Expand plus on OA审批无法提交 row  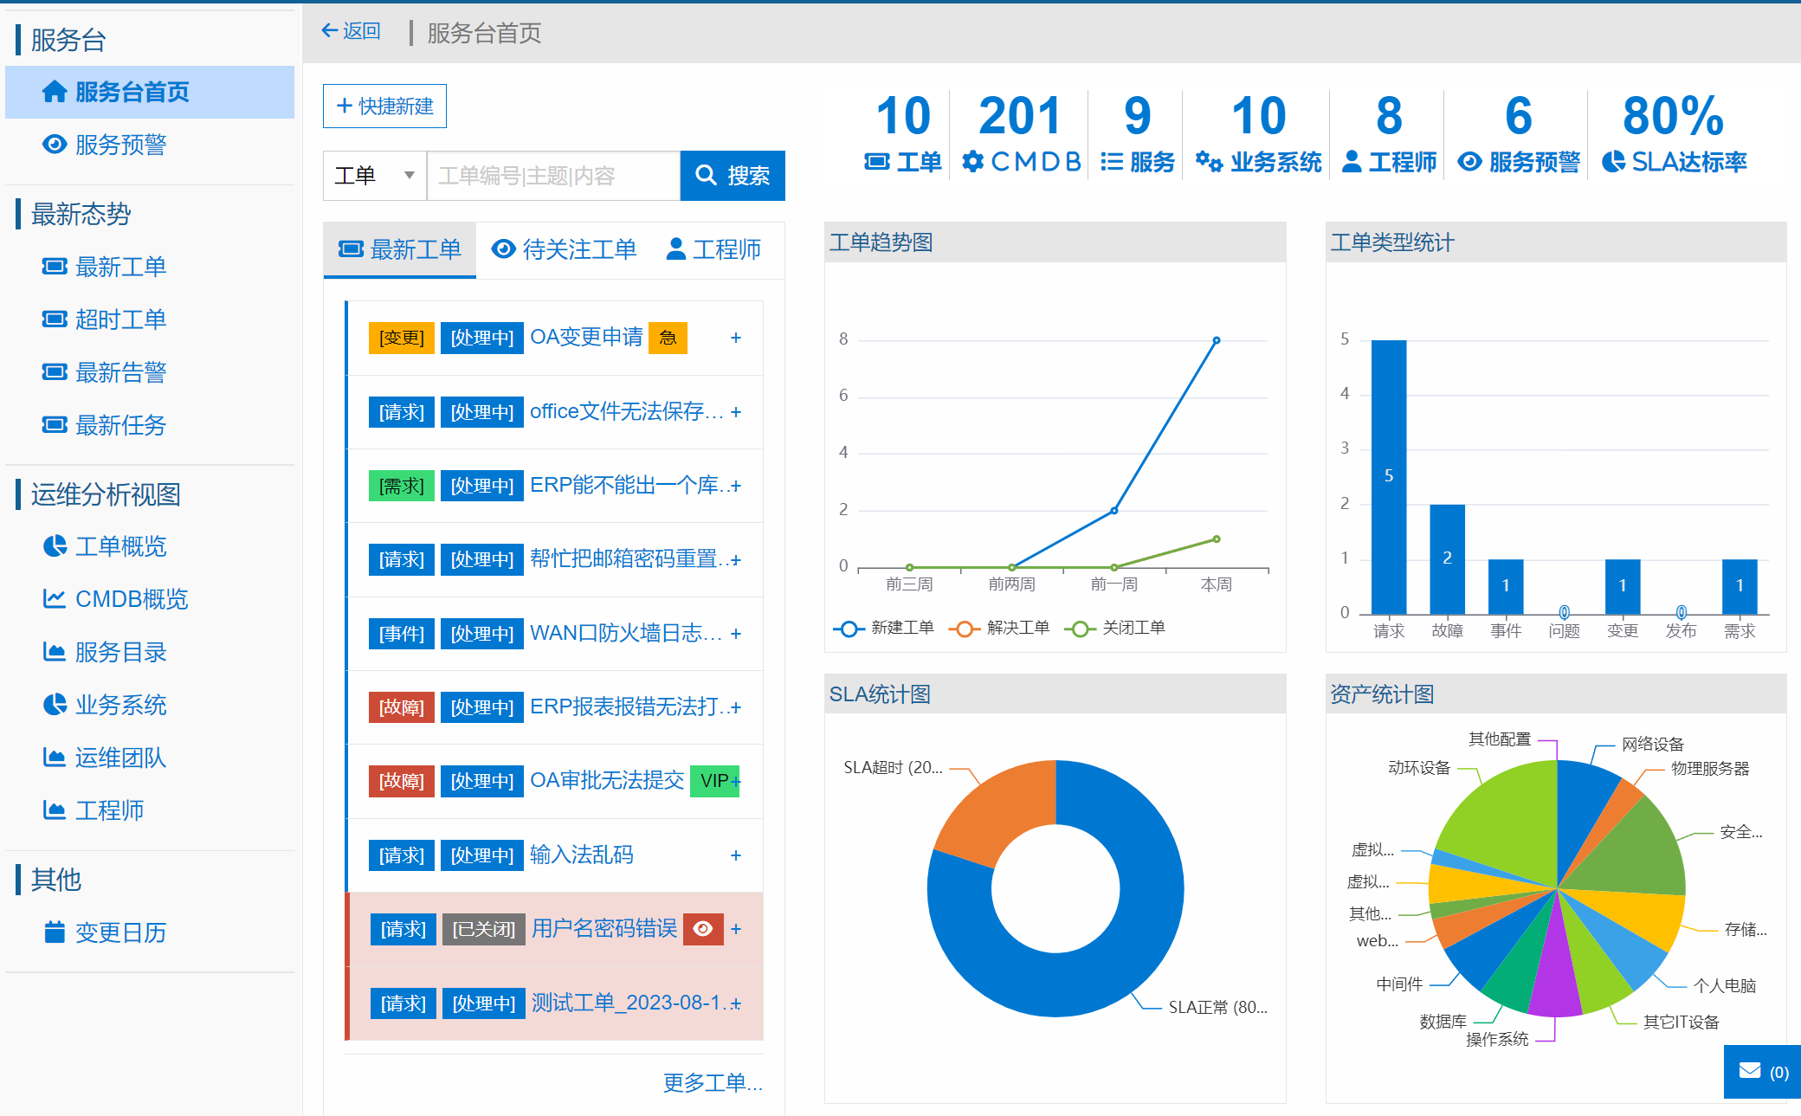(736, 781)
